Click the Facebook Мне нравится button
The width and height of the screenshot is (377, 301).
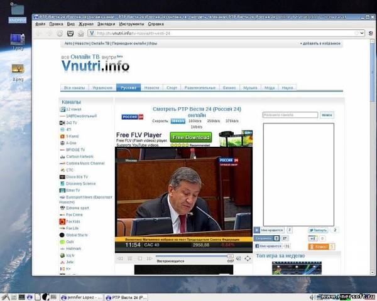(x=268, y=246)
